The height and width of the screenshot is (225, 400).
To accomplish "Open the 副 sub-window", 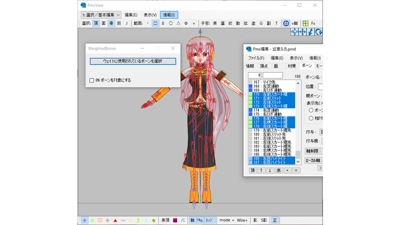I will [269, 23].
